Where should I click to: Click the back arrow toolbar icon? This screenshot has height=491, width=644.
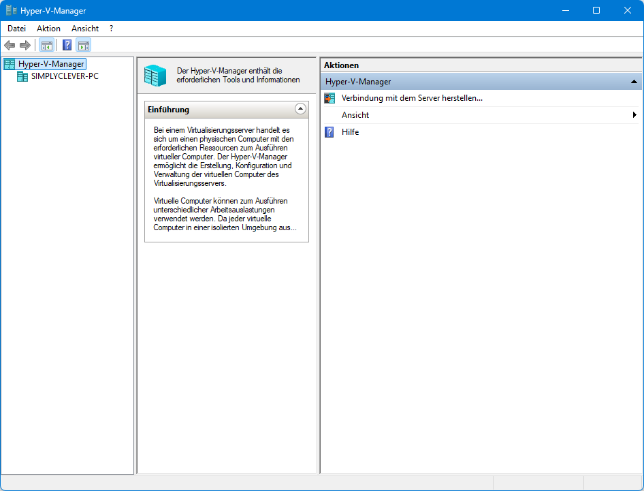click(x=10, y=46)
